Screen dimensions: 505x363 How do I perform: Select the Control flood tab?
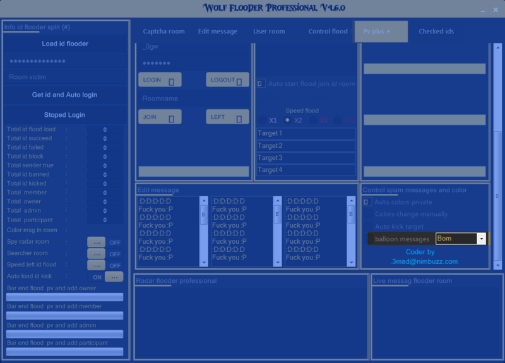pyautogui.click(x=328, y=32)
